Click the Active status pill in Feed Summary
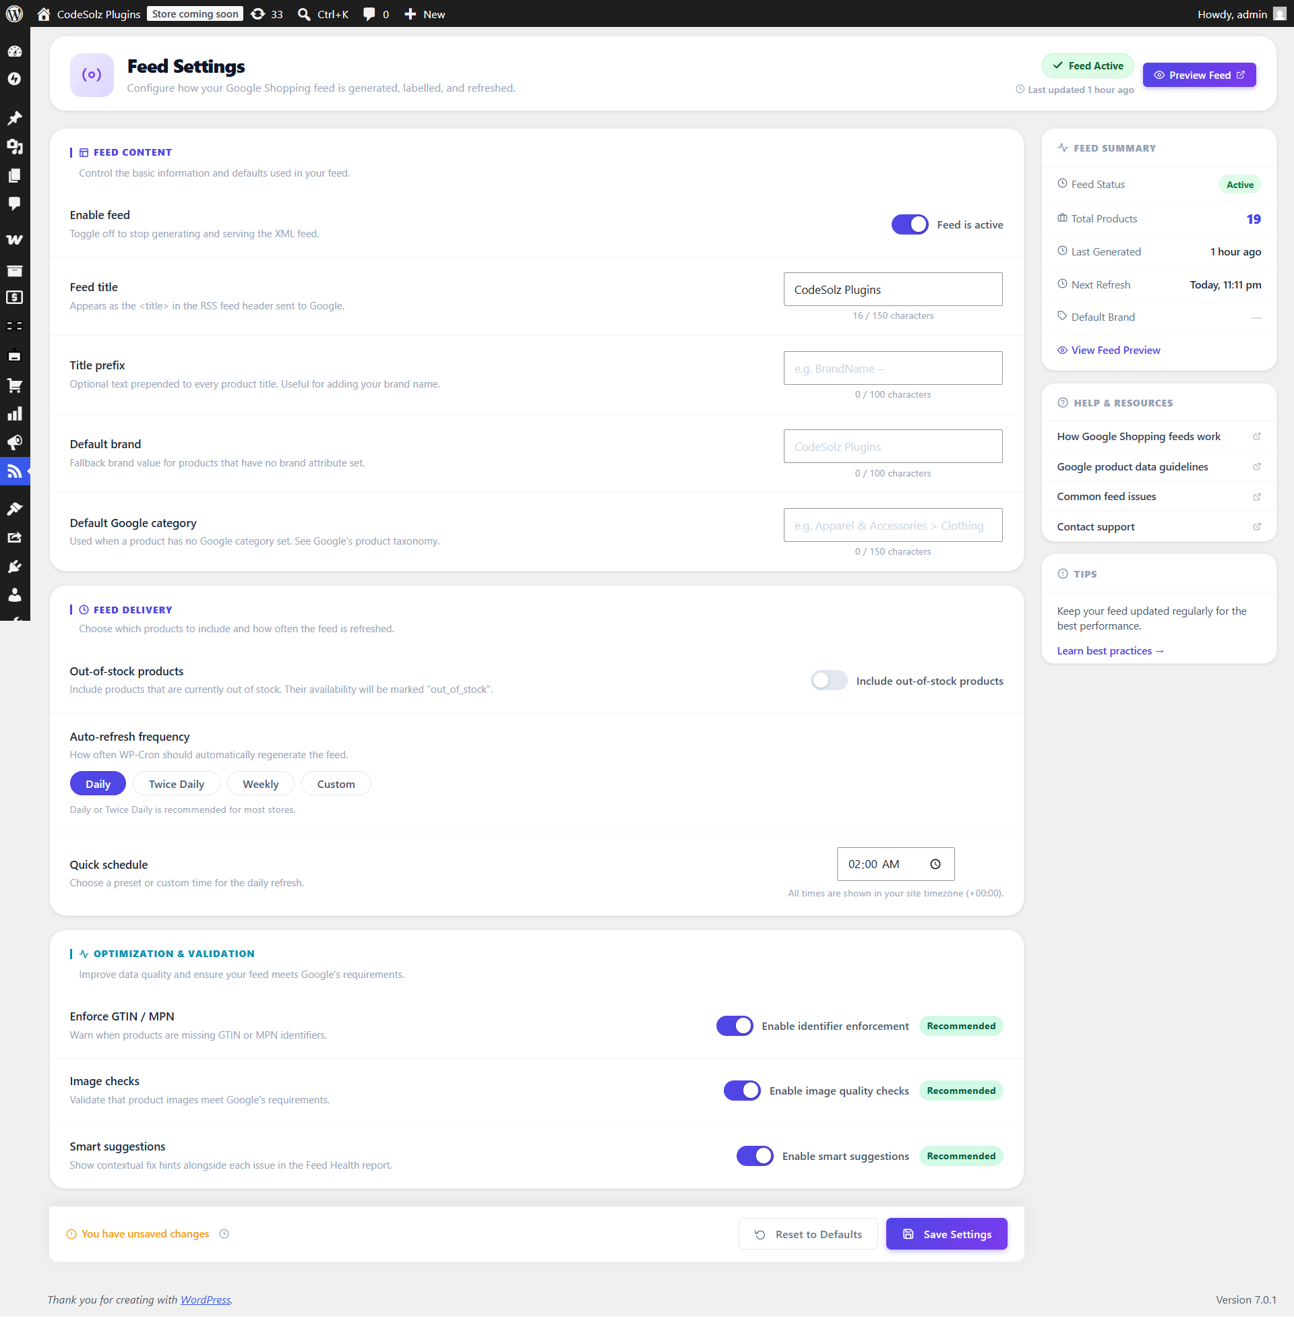This screenshot has height=1317, width=1294. point(1239,184)
